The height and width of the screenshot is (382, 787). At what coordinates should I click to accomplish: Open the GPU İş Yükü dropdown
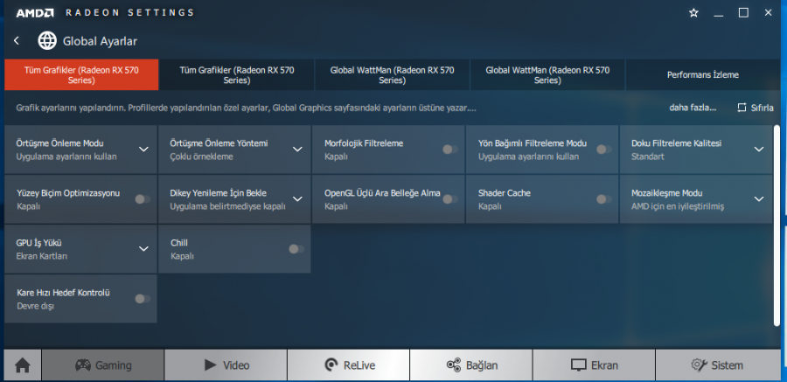coord(143,248)
